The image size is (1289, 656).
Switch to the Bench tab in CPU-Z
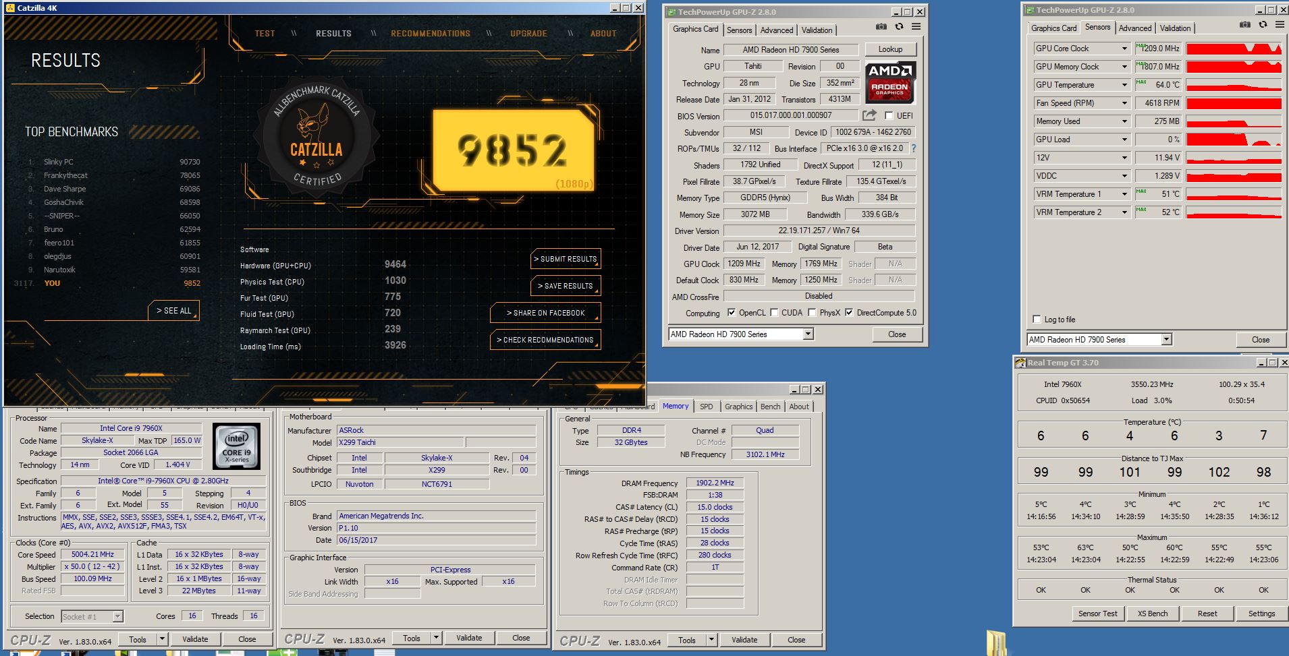point(770,407)
